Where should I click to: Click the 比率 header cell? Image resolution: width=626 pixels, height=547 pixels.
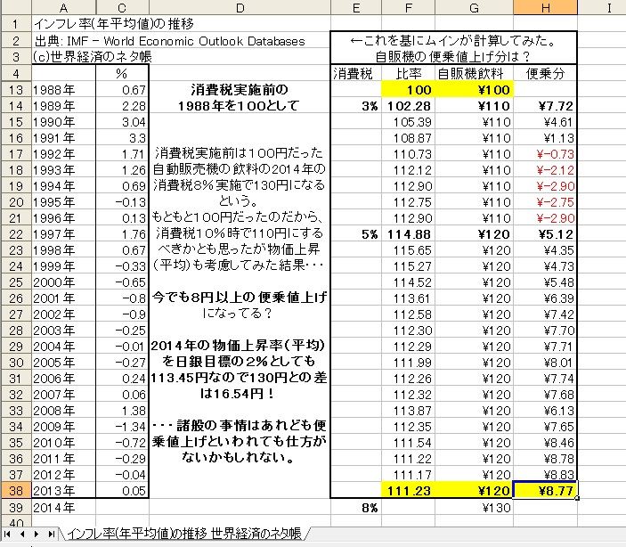pyautogui.click(x=409, y=74)
